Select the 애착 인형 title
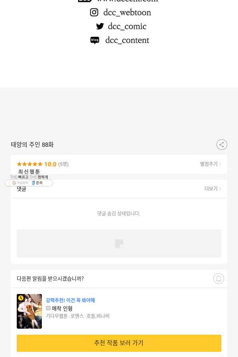238x357 pixels. pyautogui.click(x=62, y=308)
